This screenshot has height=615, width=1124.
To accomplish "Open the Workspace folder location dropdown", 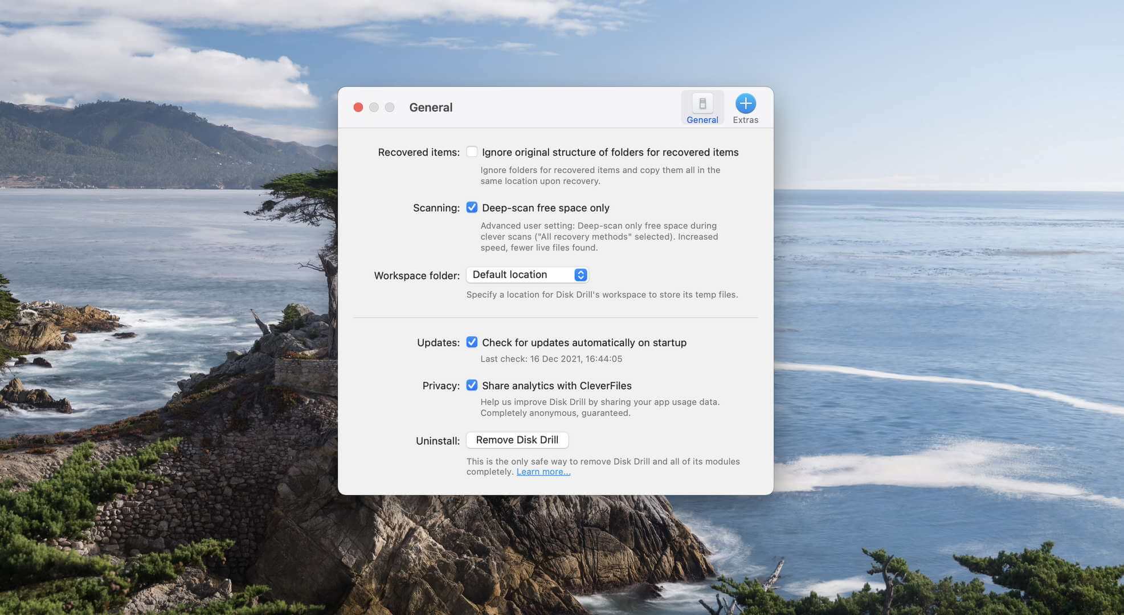I will coord(527,274).
